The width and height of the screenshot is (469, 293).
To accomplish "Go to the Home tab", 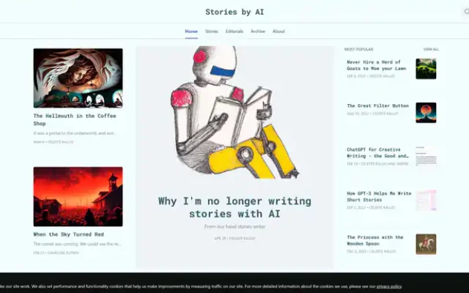I will point(191,31).
